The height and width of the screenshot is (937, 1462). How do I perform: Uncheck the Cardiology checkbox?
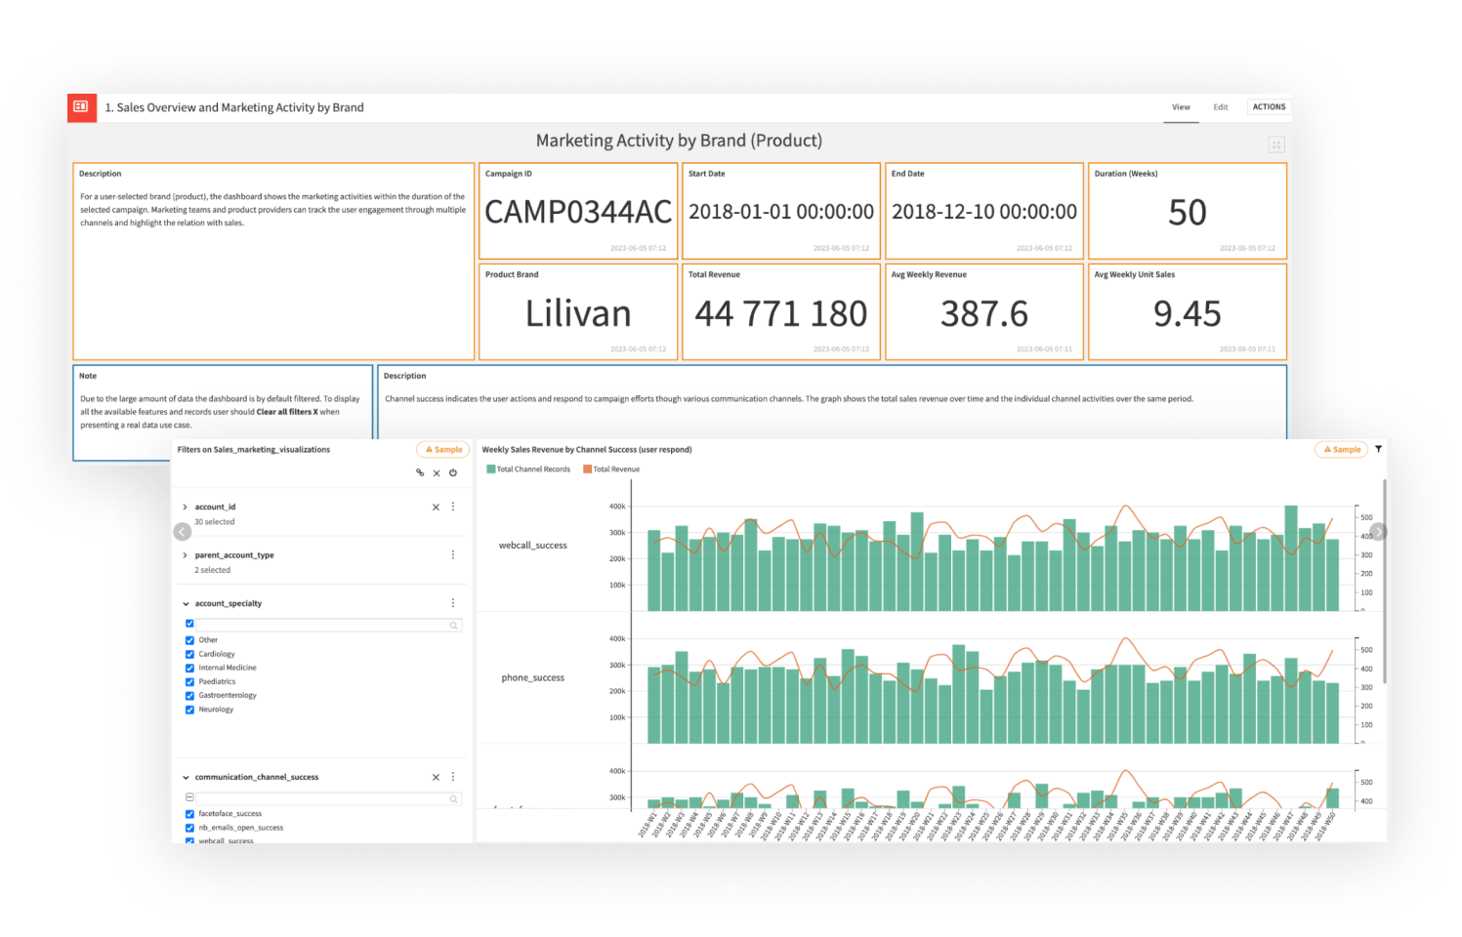pyautogui.click(x=189, y=654)
